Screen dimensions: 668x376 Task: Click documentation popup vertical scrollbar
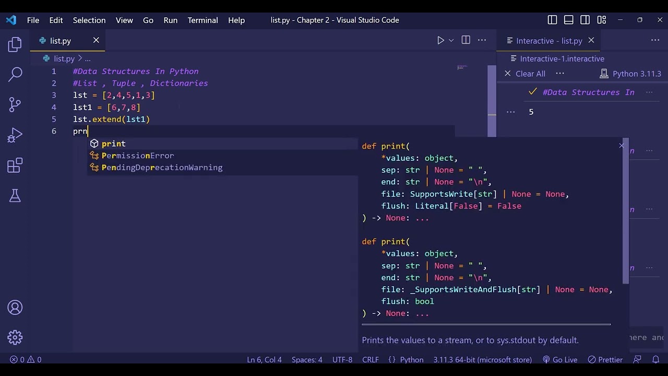626,210
